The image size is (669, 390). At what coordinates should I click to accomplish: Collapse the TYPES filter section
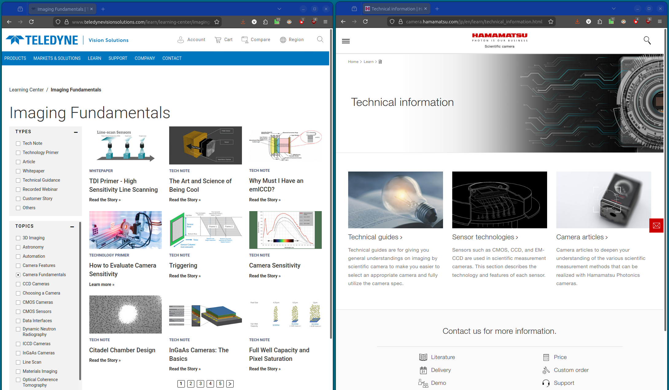coord(76,132)
